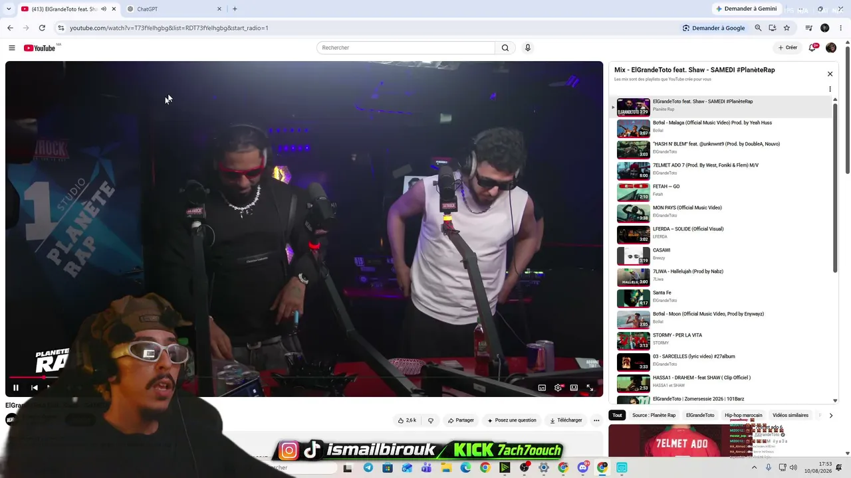Like the video with 2,6 k likes
This screenshot has width=851, height=478.
tap(407, 420)
